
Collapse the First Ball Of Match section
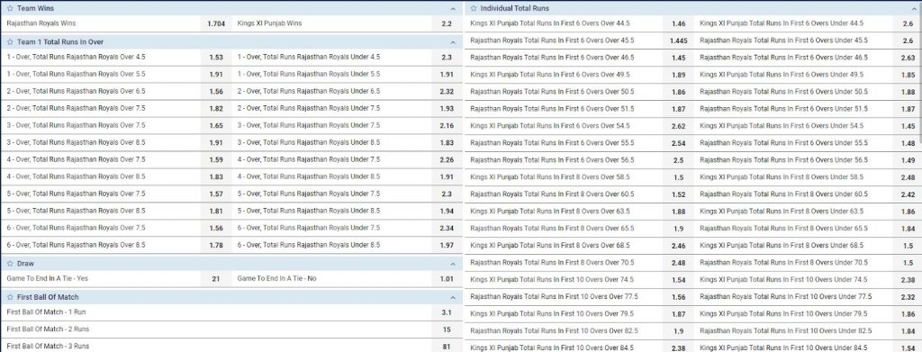point(452,298)
